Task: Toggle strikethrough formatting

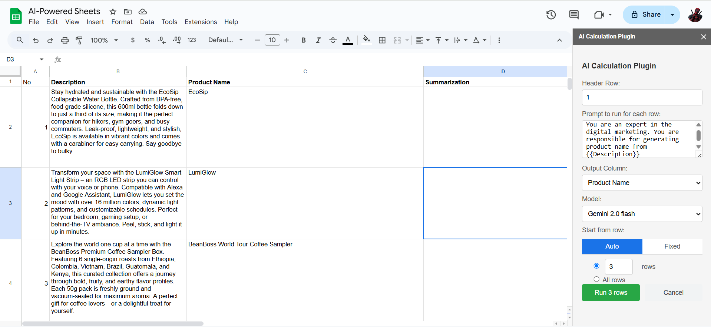Action: (333, 40)
